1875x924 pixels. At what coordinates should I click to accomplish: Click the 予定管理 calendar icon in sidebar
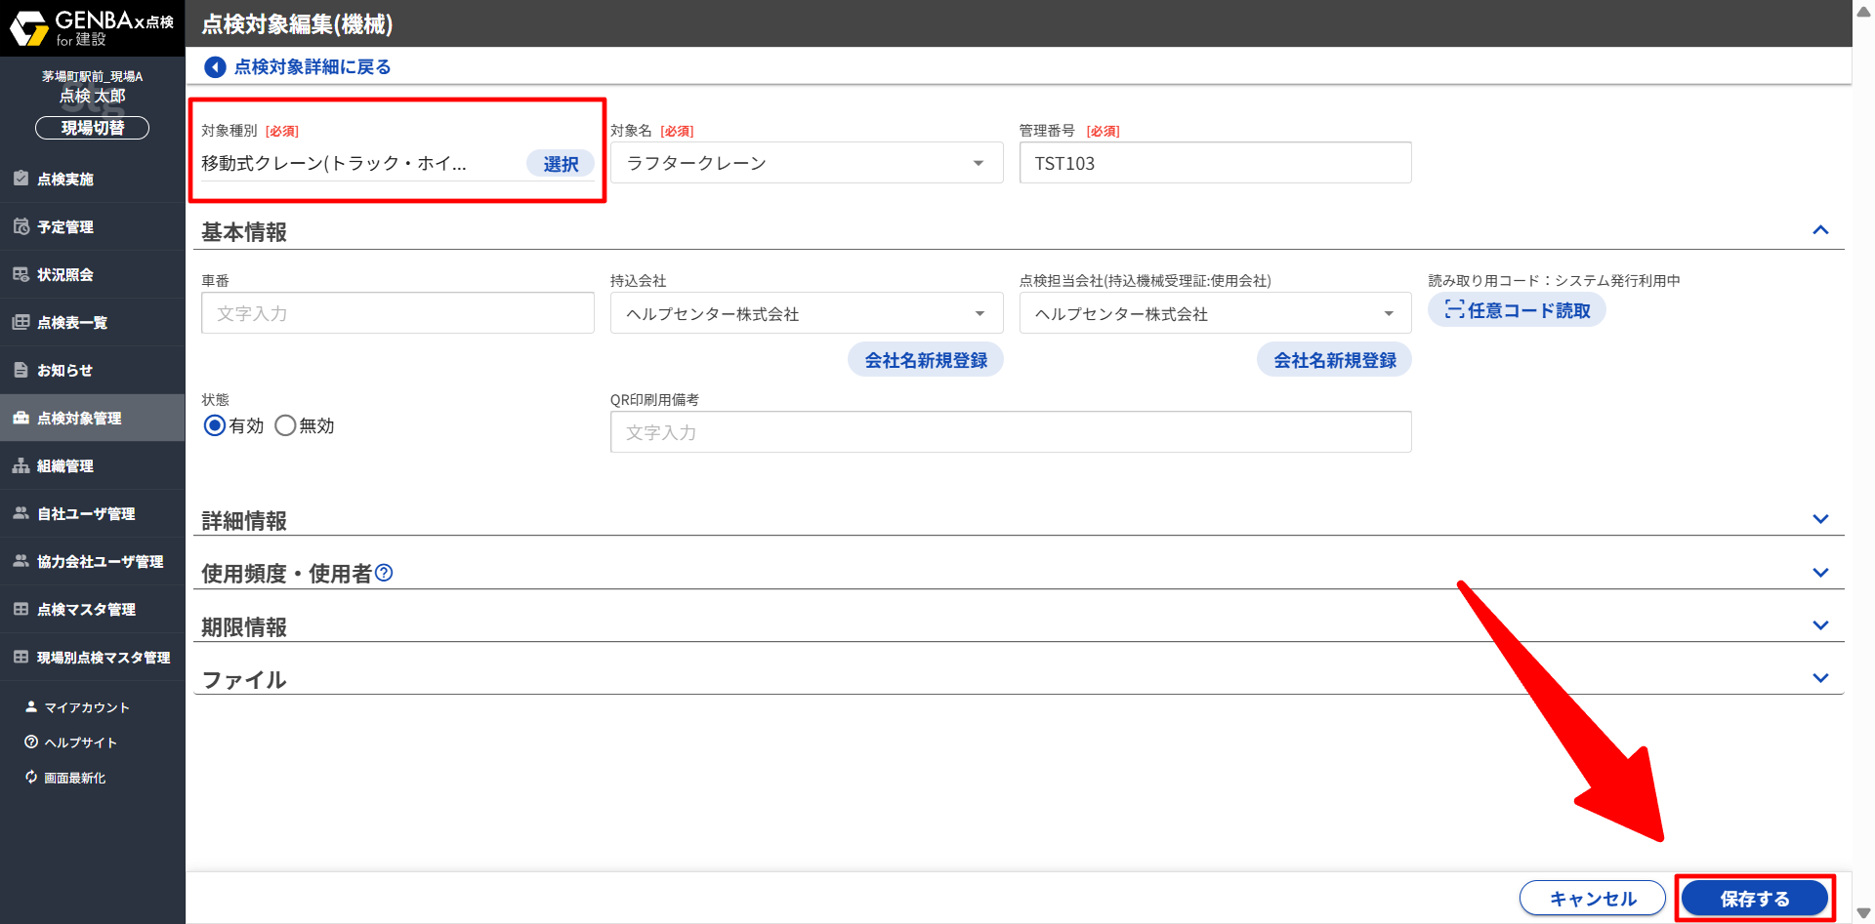[21, 226]
